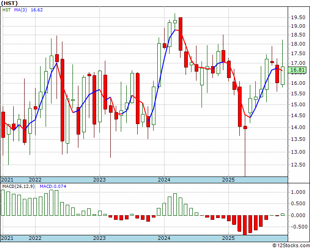Click the 12.50 price axis label
Viewport: 310px width, 249px height.
(x=298, y=165)
